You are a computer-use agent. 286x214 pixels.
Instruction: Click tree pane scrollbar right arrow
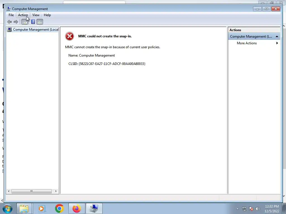coord(56,191)
